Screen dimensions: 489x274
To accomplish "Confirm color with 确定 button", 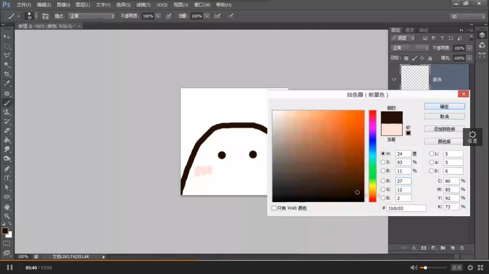I will pos(444,106).
